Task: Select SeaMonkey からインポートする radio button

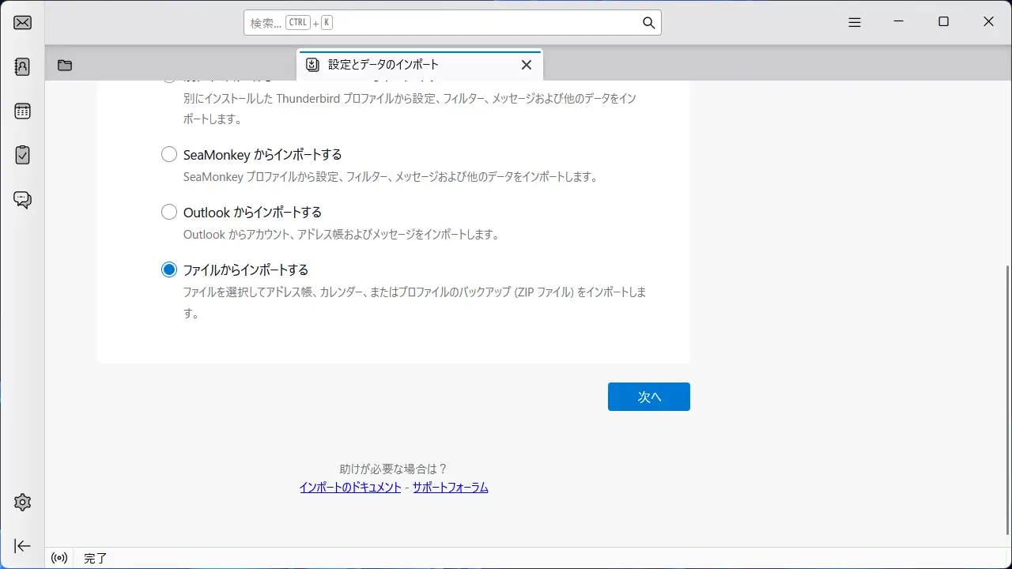Action: pos(169,155)
